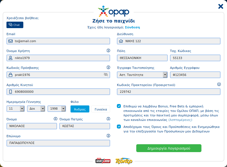Open the birth year dropdown showing 1998

(x=57, y=109)
